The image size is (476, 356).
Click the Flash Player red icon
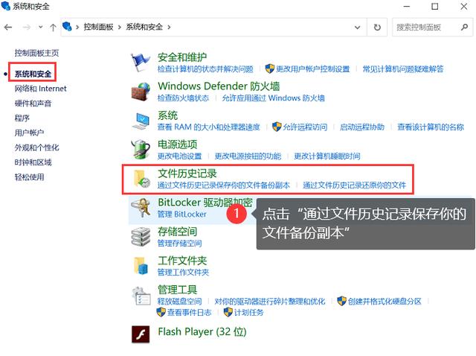click(141, 334)
